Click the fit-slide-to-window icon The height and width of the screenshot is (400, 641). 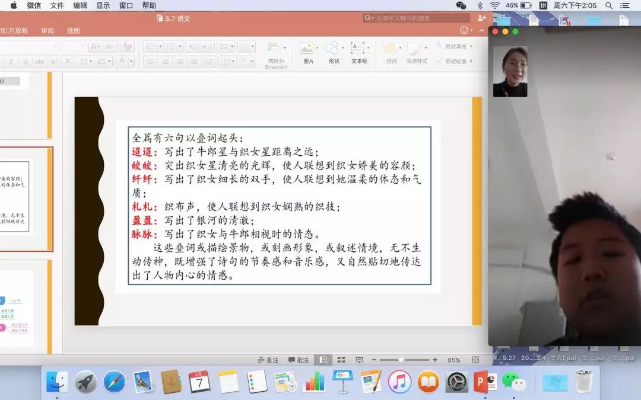tap(475, 360)
